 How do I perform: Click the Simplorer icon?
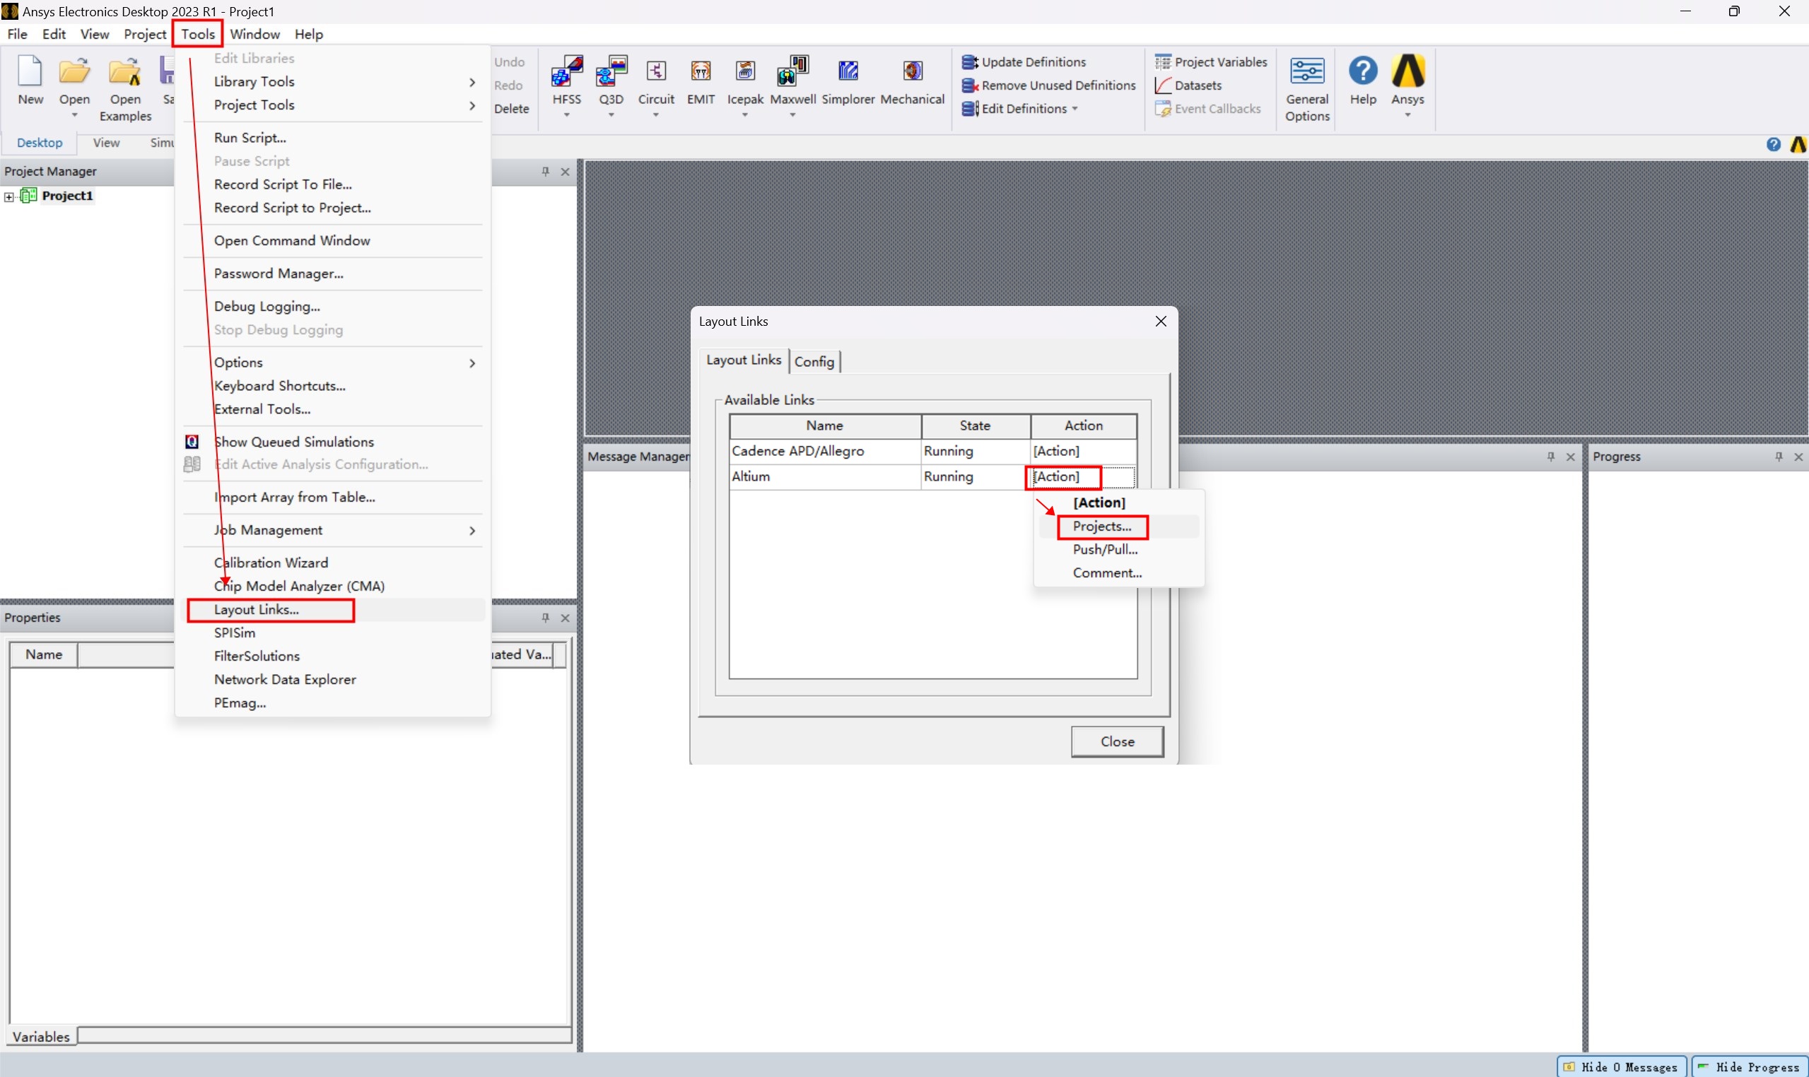tap(848, 73)
